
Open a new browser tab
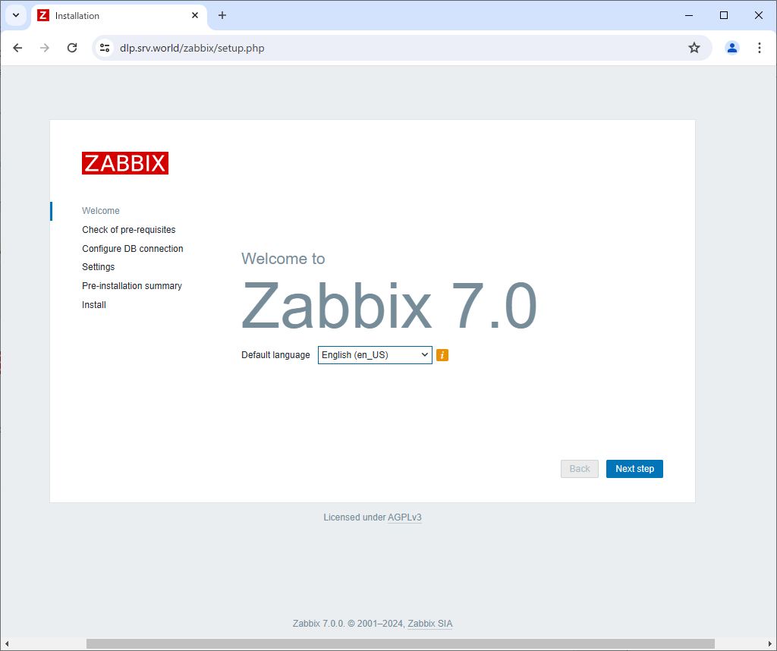(222, 15)
